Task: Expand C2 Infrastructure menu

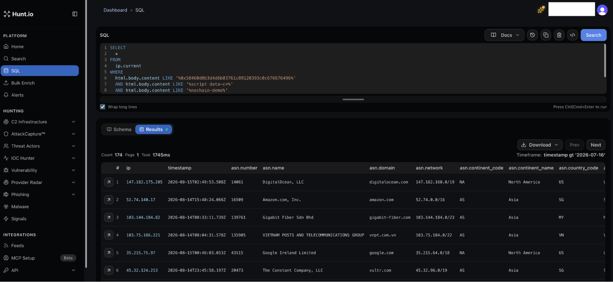Action: tap(40, 122)
